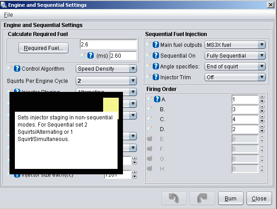This screenshot has width=277, height=209.
Task: Open help for Main fuel outputs
Action: coord(156,45)
